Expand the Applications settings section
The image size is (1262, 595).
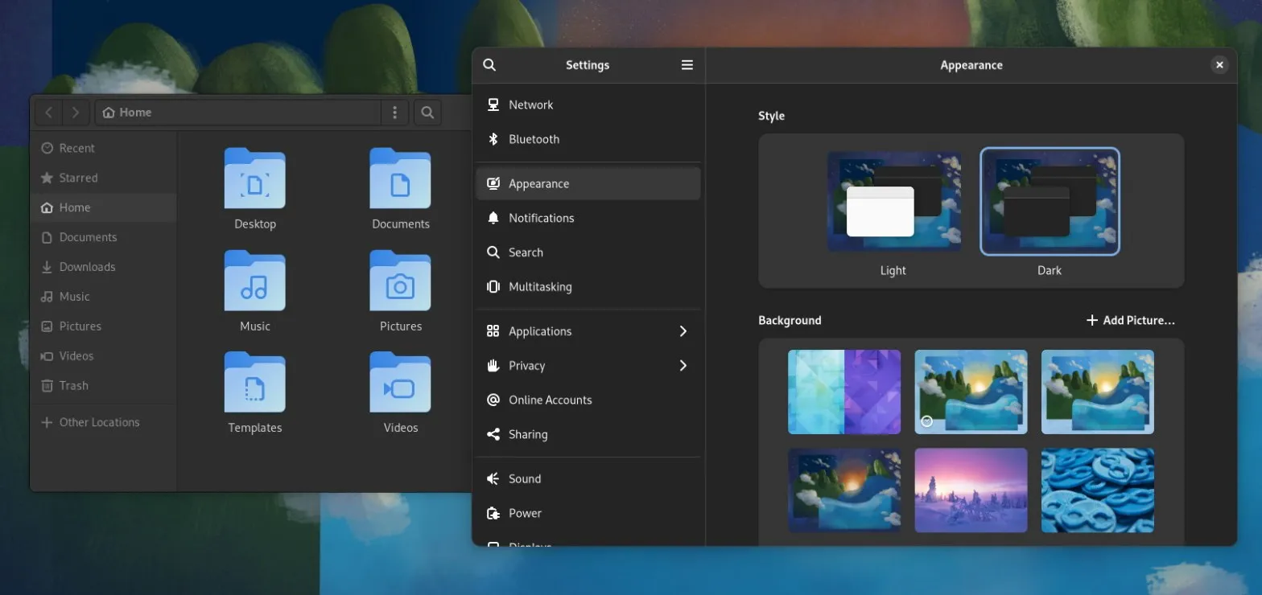pyautogui.click(x=588, y=331)
